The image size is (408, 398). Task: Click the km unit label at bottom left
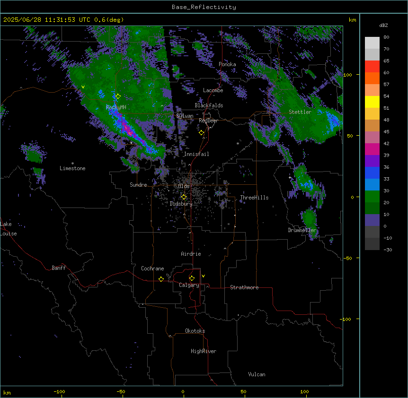(x=7, y=393)
